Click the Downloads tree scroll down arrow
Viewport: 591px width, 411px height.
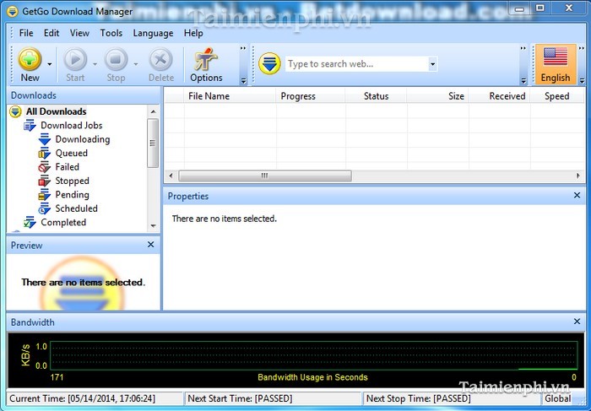[153, 226]
